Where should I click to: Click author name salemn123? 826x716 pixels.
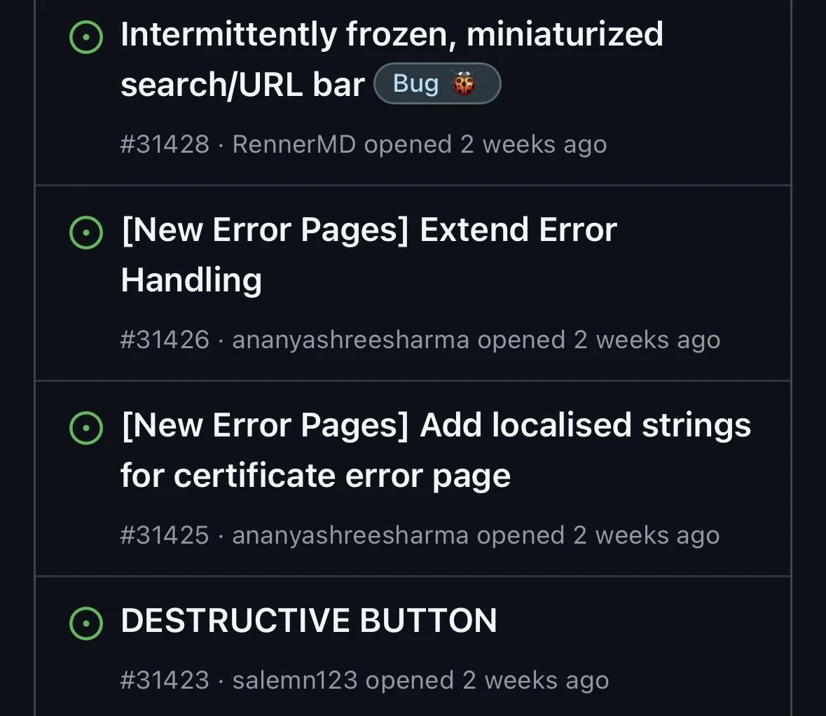point(295,680)
